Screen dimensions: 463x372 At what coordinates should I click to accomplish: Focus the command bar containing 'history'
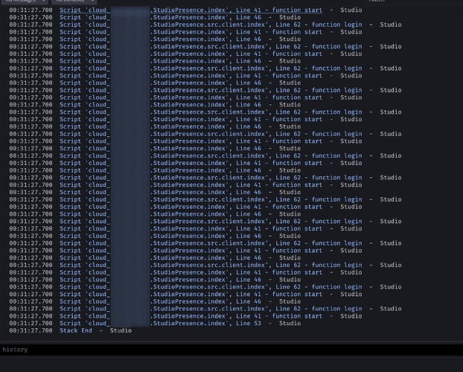click(x=231, y=350)
